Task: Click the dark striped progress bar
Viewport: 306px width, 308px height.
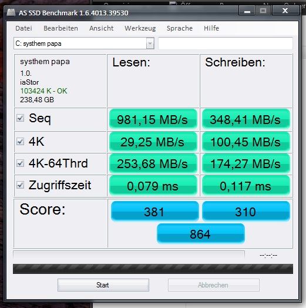Action: (153, 269)
